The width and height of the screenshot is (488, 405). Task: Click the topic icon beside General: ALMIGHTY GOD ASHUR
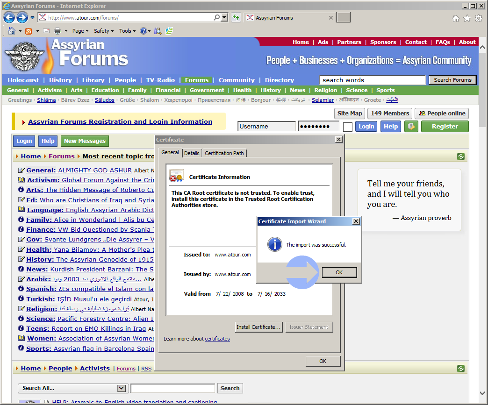pos(21,170)
